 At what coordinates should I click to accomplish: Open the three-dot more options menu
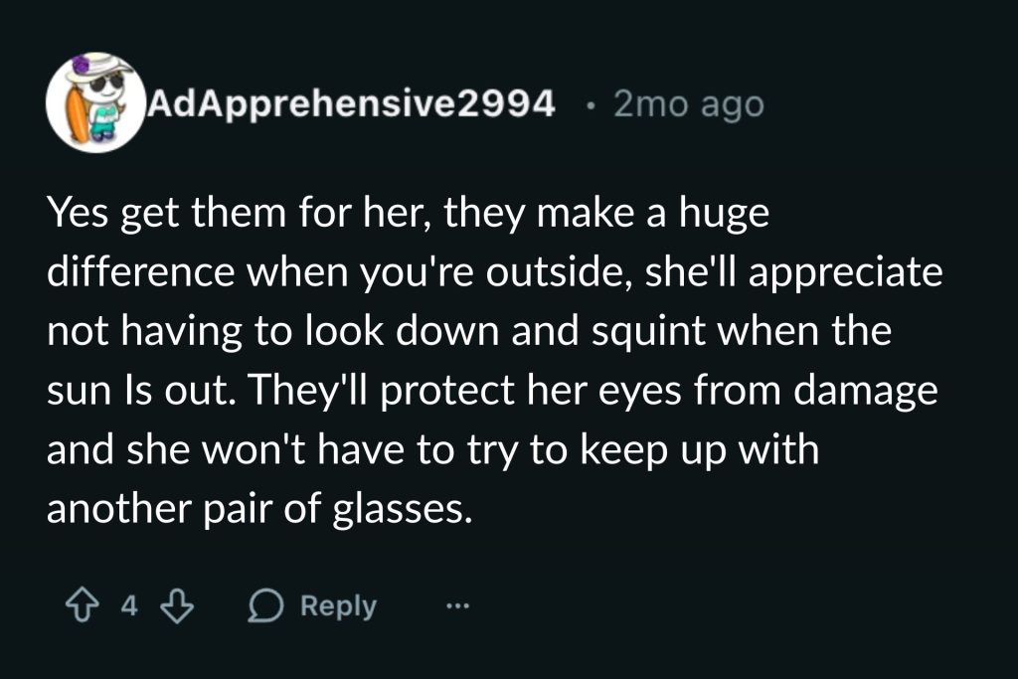(456, 605)
